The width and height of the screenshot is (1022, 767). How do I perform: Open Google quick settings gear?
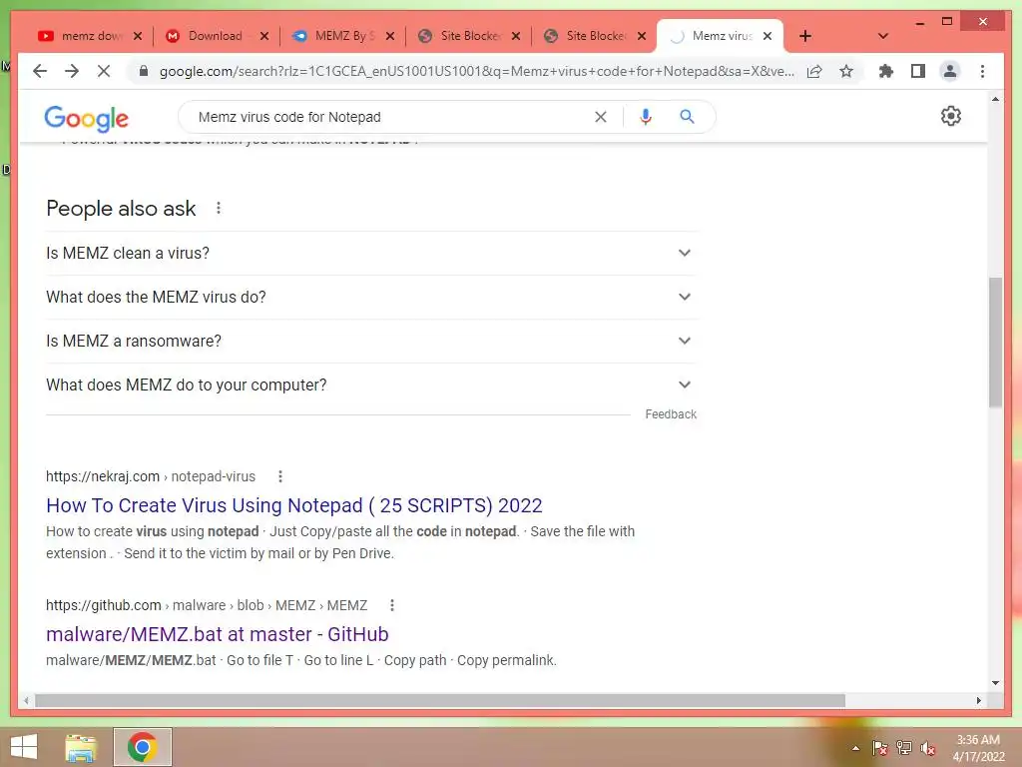click(951, 116)
